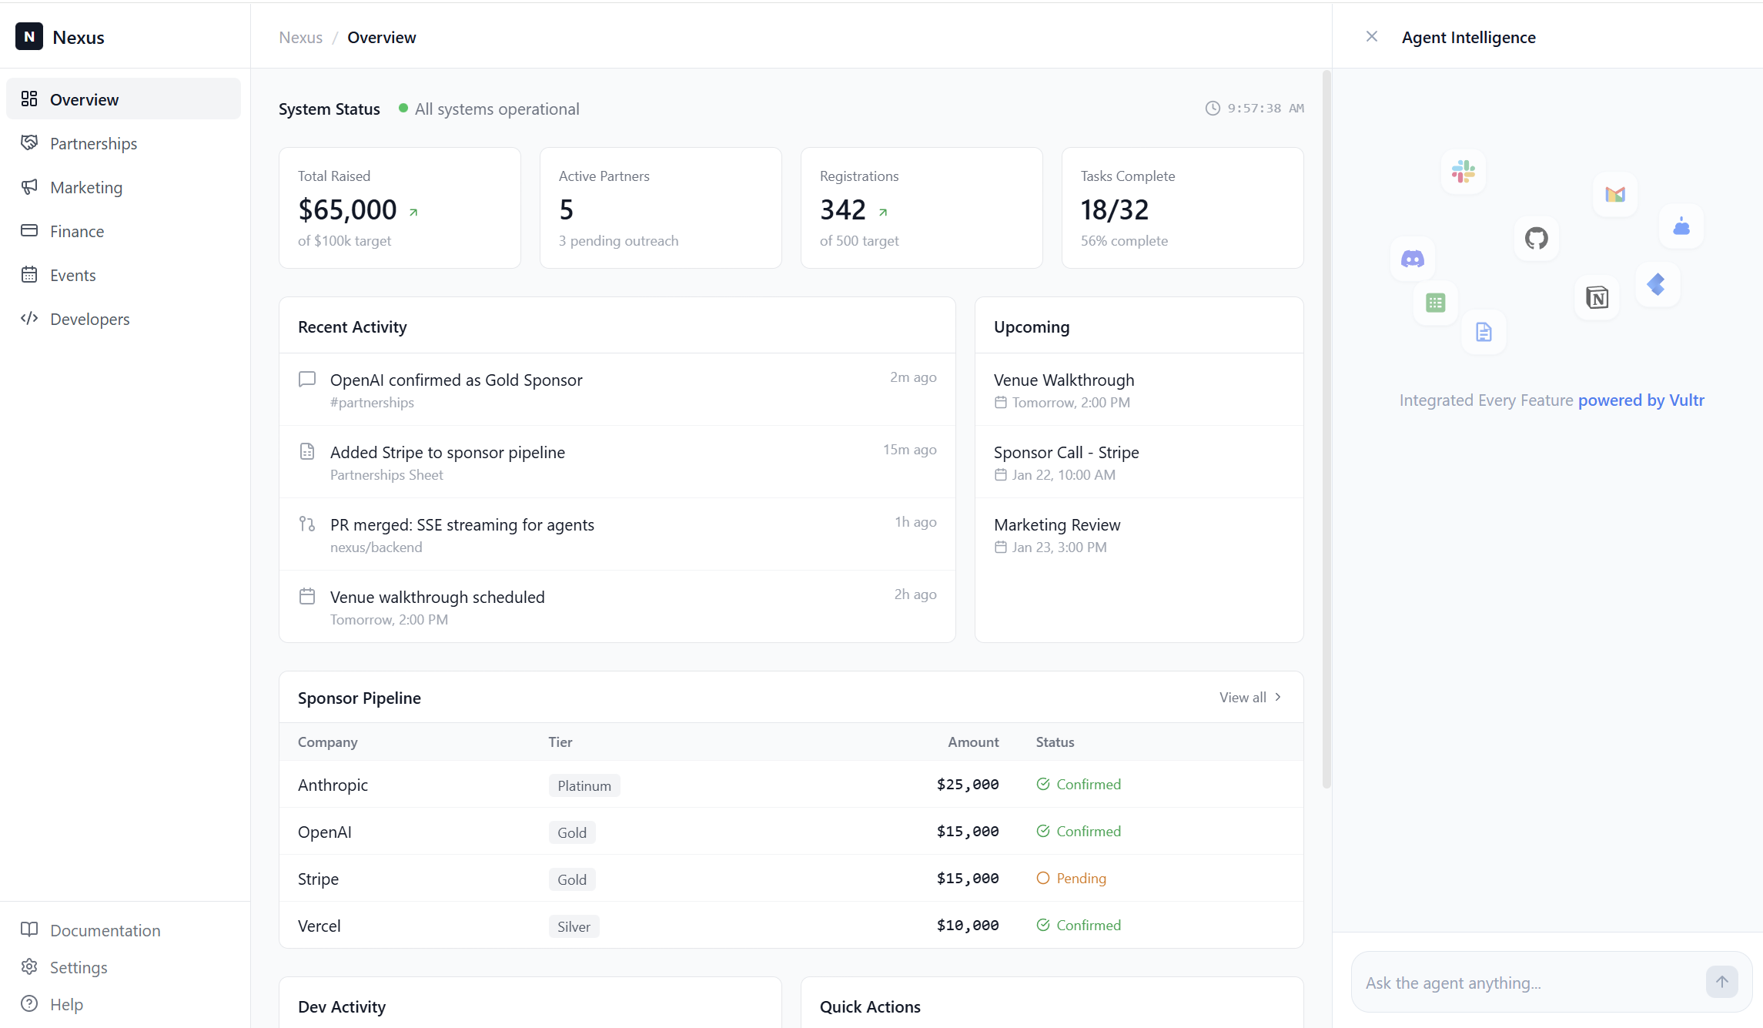Open the Settings page
Screen dimensions: 1763x1028
coord(78,968)
